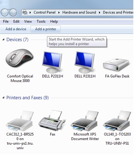
Task: Open the View menu
Action: 28,22
